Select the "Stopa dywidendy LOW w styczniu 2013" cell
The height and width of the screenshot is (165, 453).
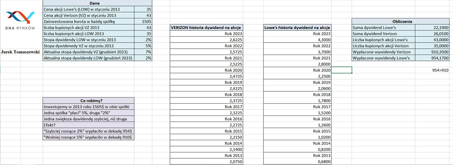point(89,40)
